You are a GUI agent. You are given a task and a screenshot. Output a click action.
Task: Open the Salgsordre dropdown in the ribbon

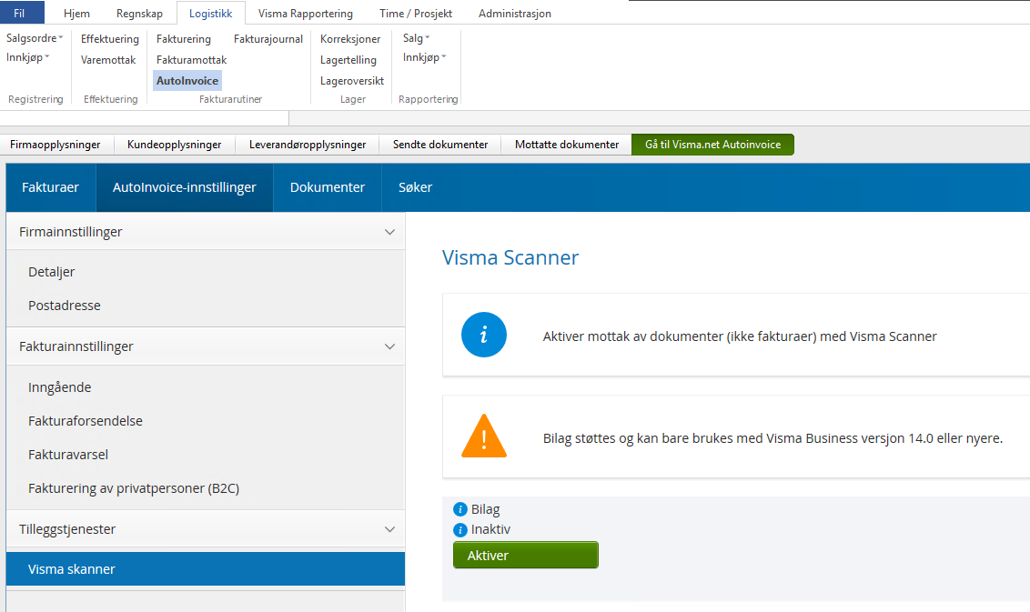[x=35, y=38]
